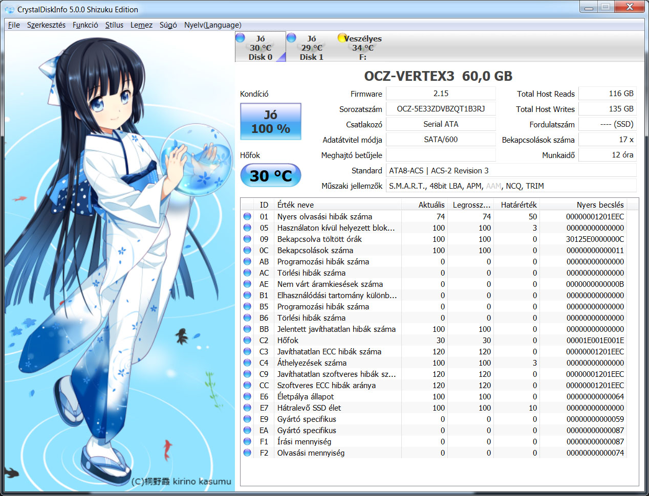Click status orb for Életpálya állapot
Viewport: 649px width, 496px height.
[x=247, y=396]
